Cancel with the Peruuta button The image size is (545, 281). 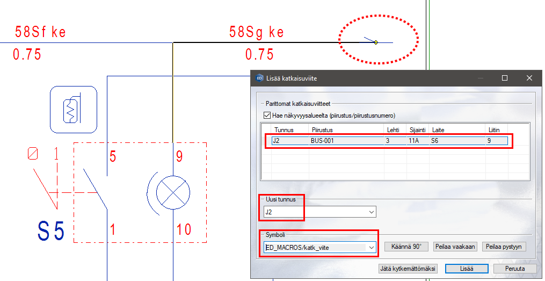[x=514, y=269]
